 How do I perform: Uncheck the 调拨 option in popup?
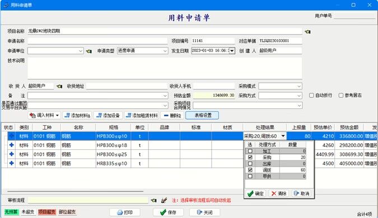[250, 170]
